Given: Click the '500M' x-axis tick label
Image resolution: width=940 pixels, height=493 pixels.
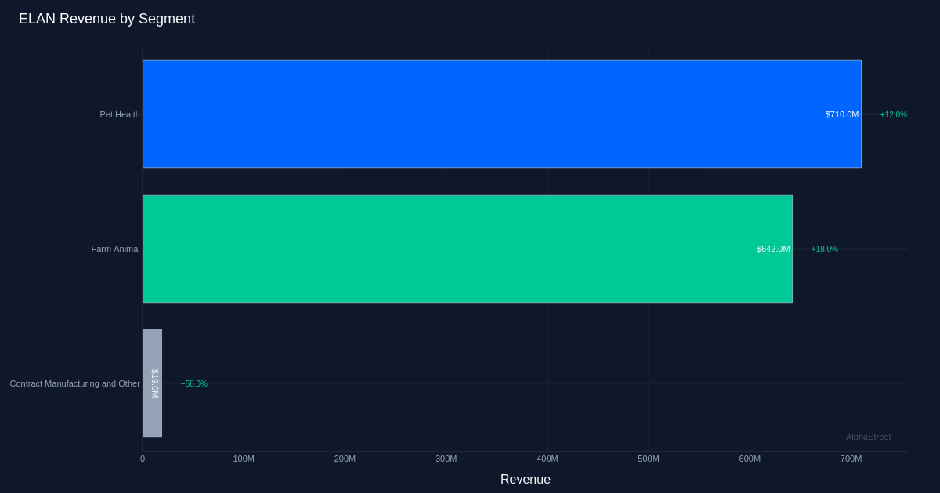Looking at the screenshot, I should click(649, 459).
